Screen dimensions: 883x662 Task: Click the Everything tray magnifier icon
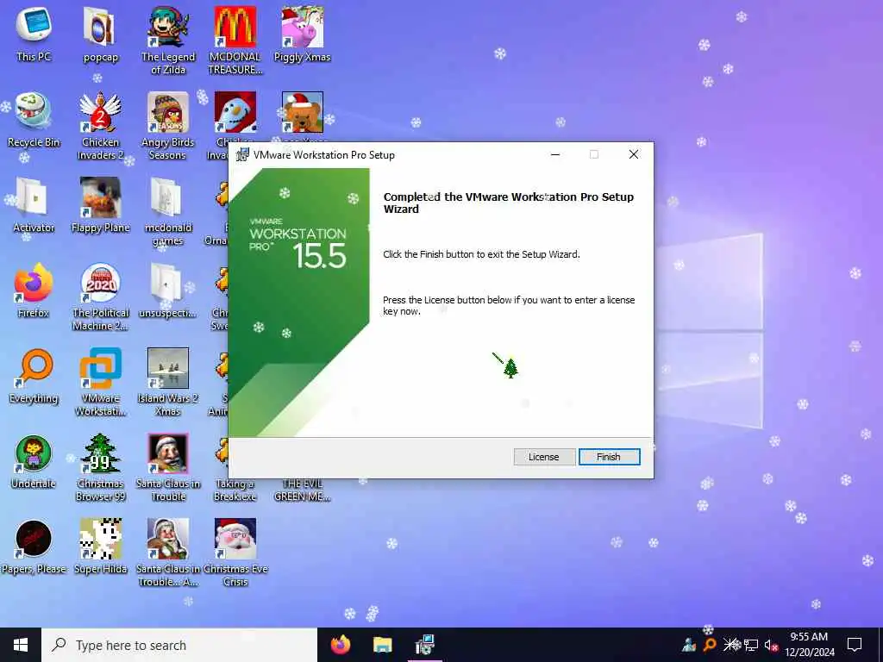click(711, 645)
